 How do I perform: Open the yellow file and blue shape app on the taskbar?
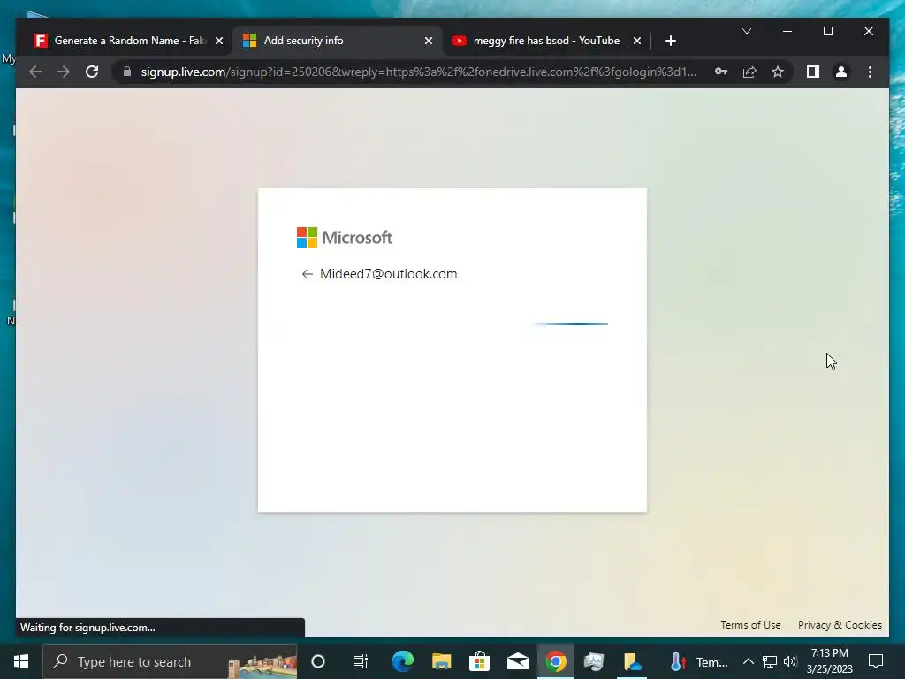coord(632,661)
